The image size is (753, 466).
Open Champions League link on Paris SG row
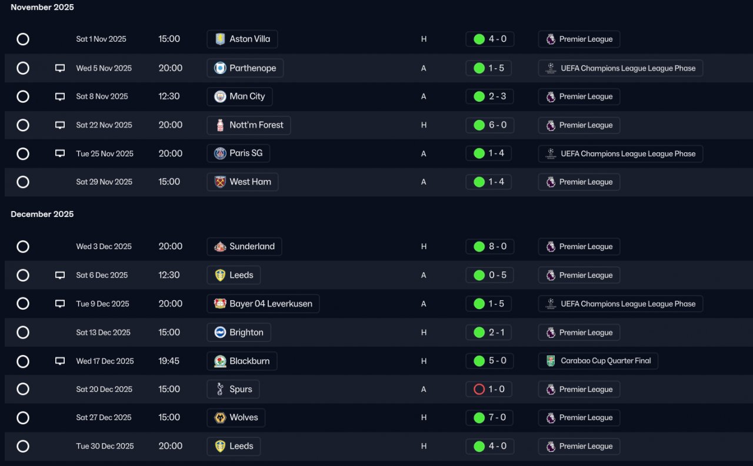[x=621, y=154]
